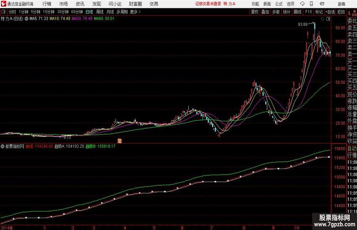Image resolution: width=357 pixels, height=230 pixels.
Task: Open the main chart indicator dropdown arrow
Action: click(26, 19)
